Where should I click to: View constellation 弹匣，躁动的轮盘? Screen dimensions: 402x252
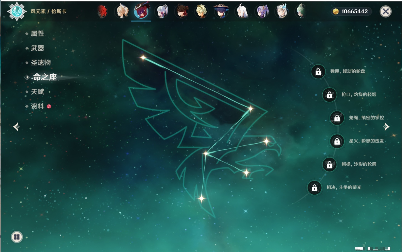pos(348,71)
